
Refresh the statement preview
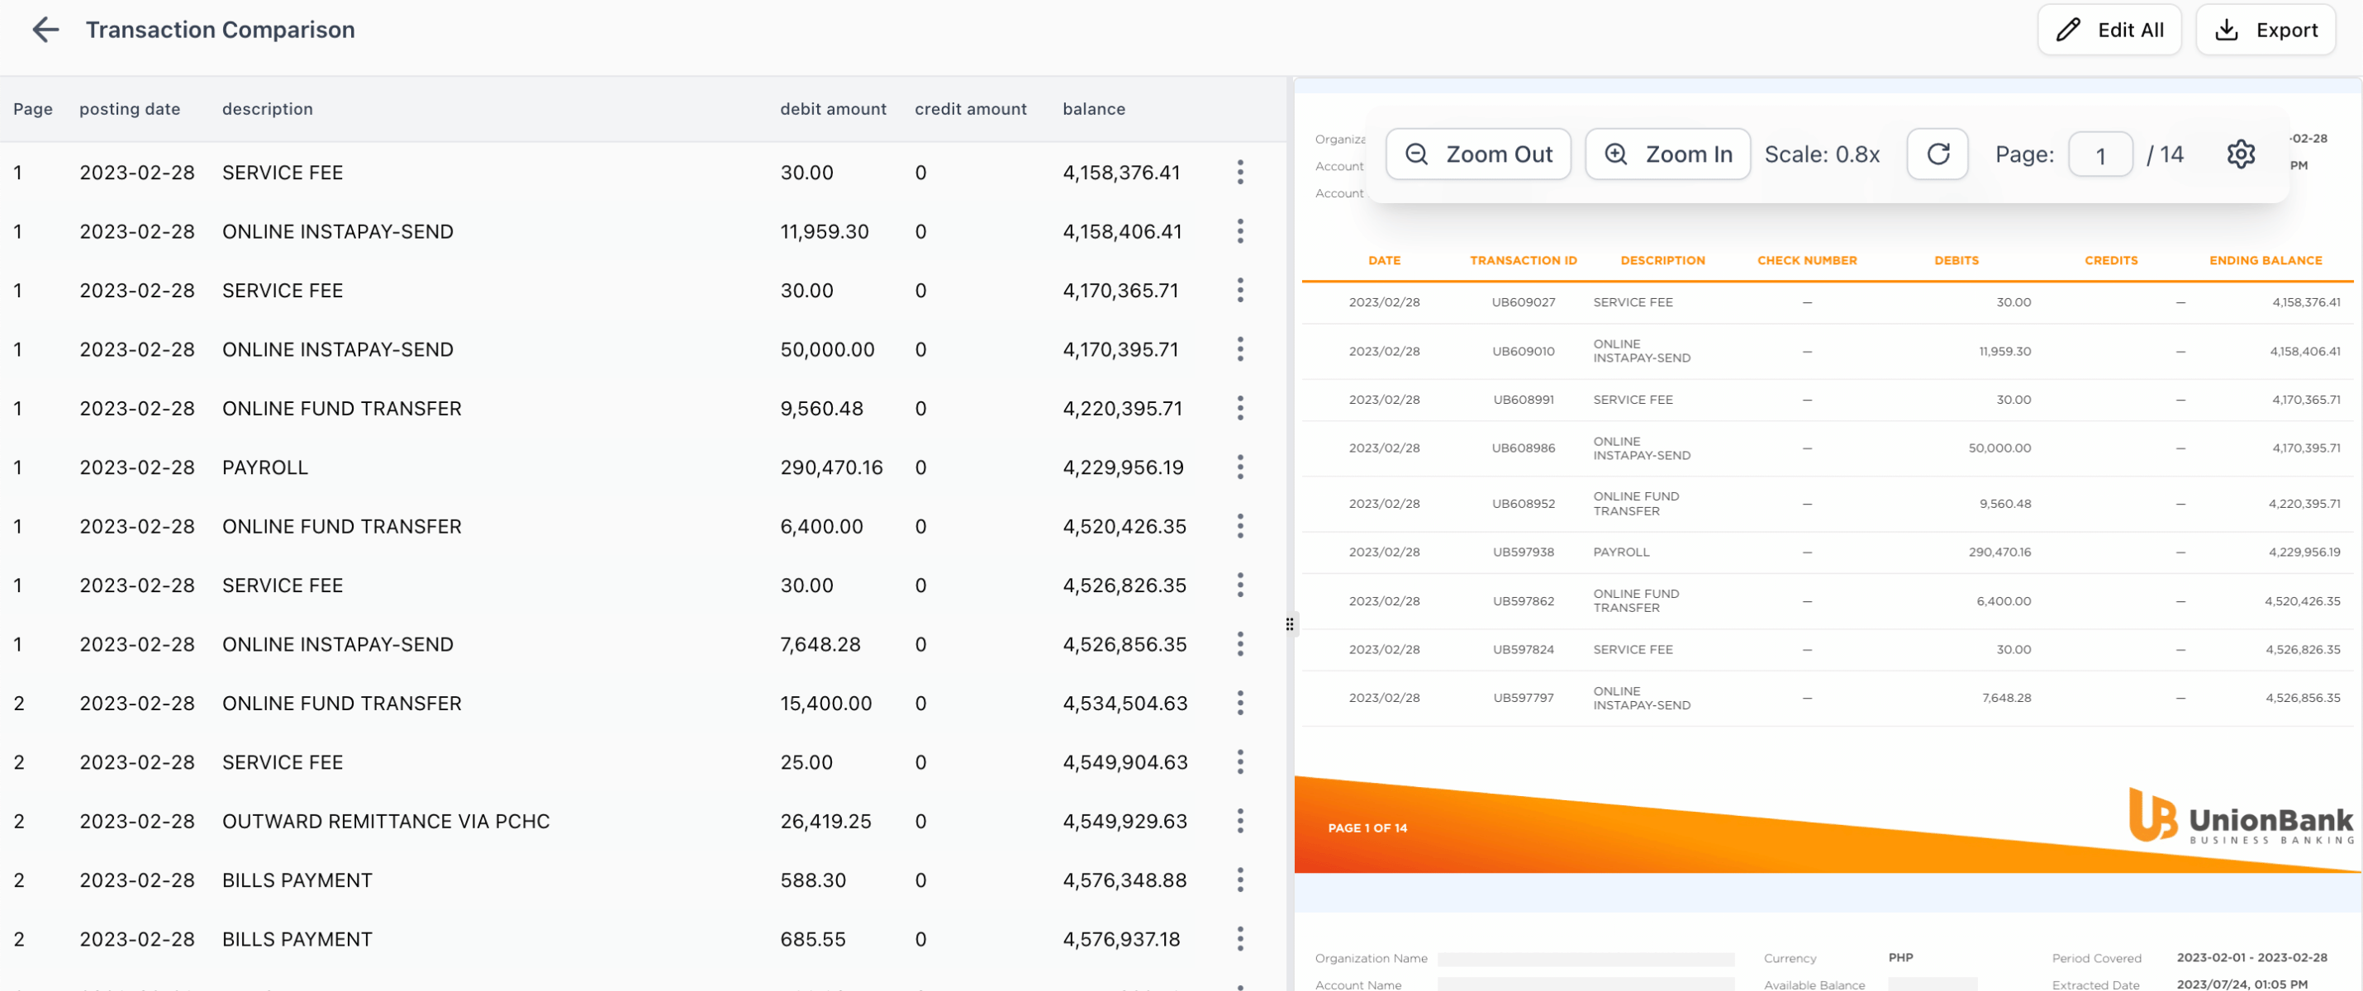coord(1937,154)
